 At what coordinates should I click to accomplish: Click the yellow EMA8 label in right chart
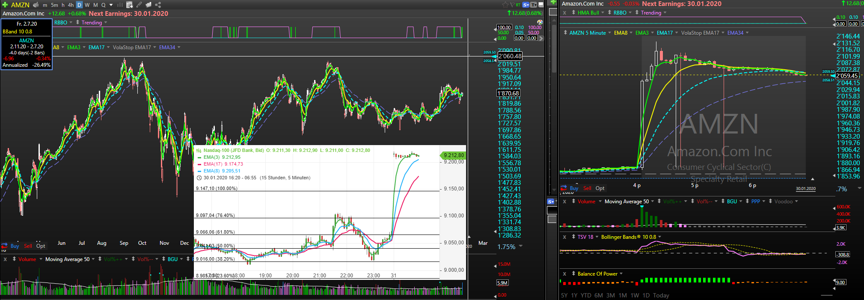[621, 33]
